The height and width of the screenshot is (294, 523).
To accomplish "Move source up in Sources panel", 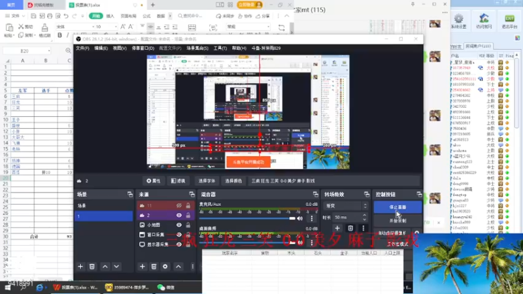I will (x=178, y=267).
